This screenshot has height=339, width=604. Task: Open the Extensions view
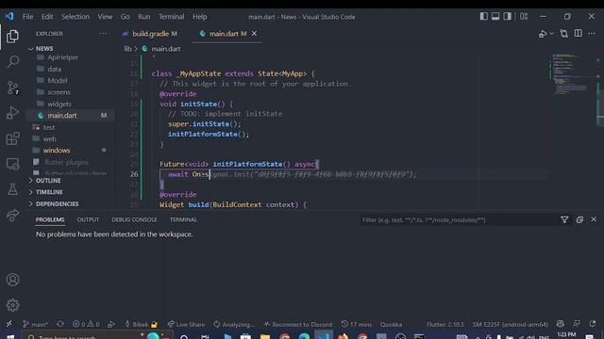pos(12,138)
